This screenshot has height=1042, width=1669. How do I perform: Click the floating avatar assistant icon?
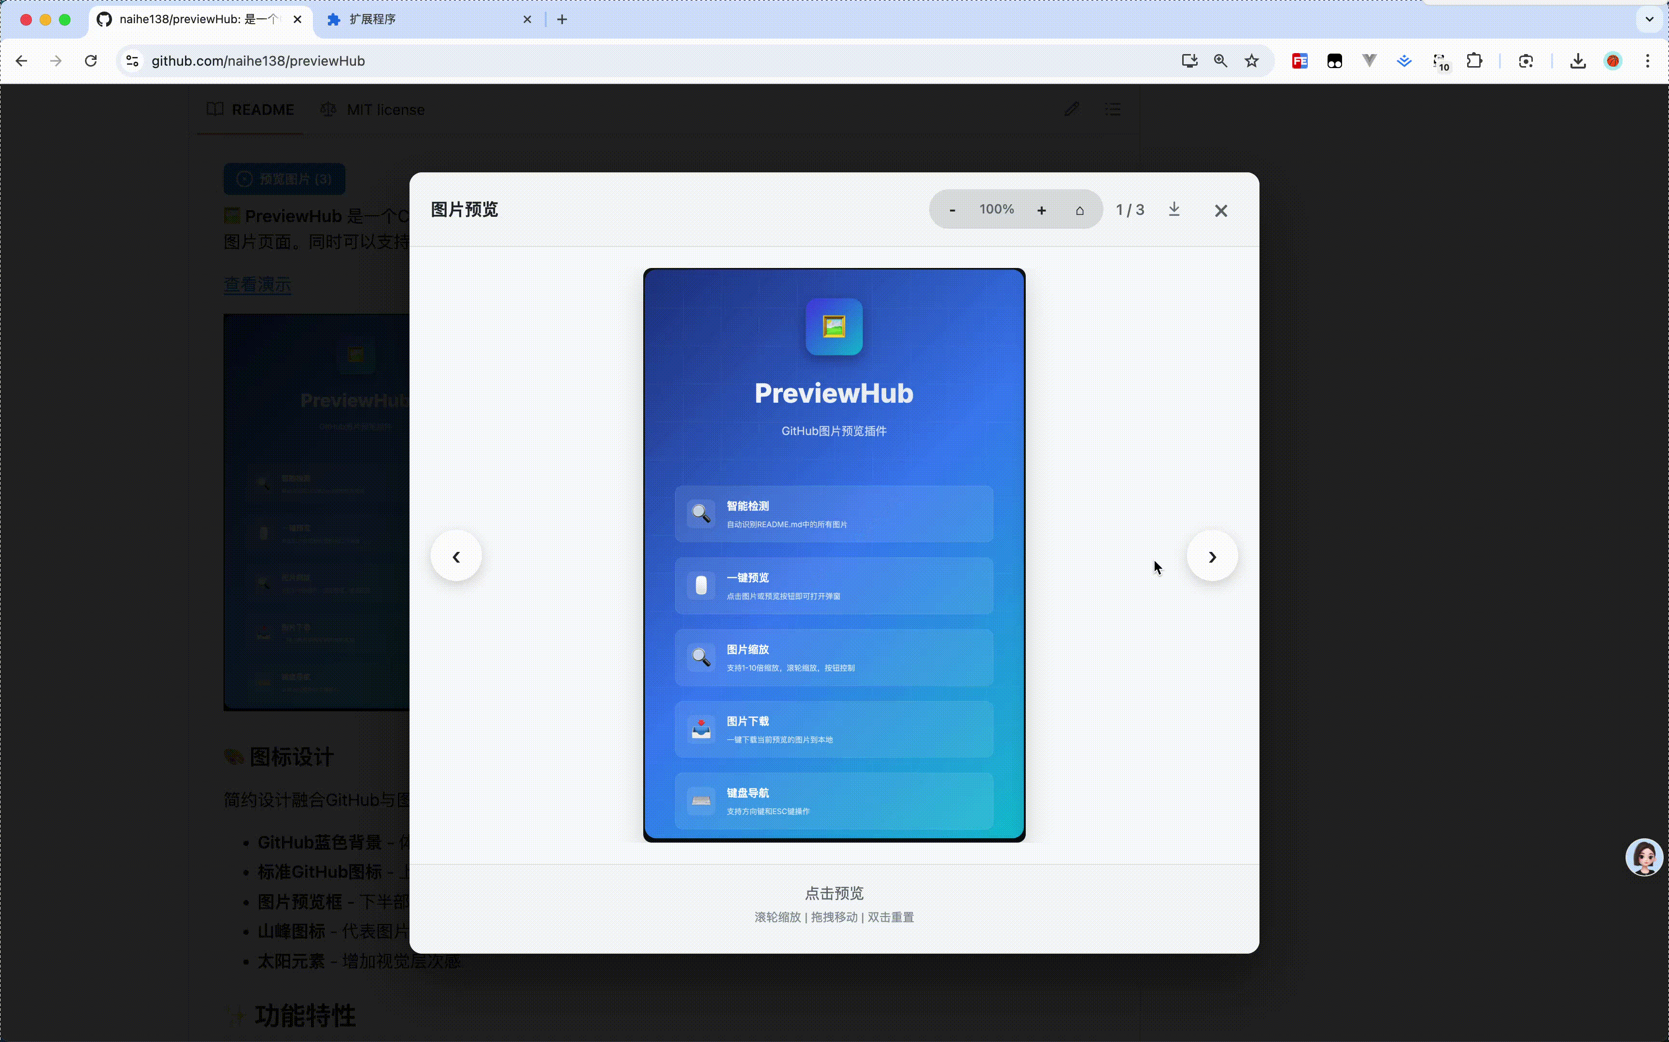(1644, 857)
